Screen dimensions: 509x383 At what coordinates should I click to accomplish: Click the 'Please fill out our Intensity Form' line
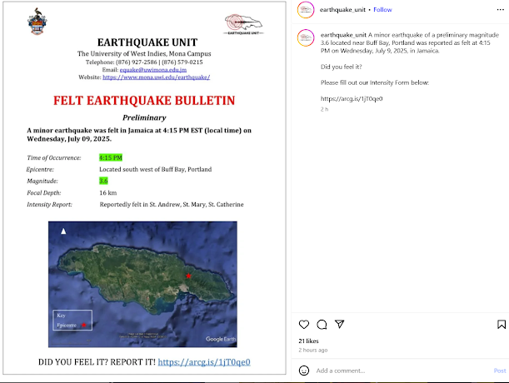click(x=375, y=82)
